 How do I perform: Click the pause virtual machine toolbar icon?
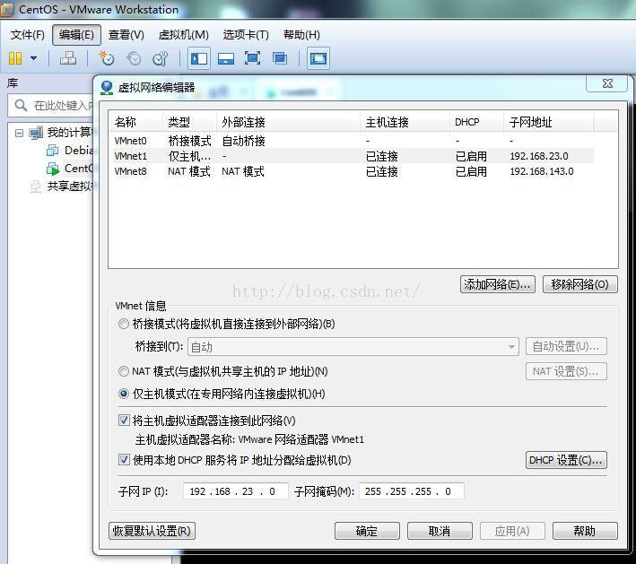[15, 58]
